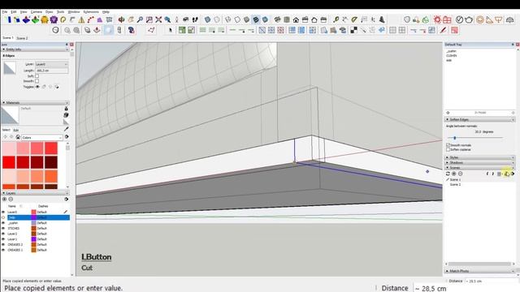This screenshot has height=292, width=520.
Task: Select the position camera person icon
Action: [177, 19]
